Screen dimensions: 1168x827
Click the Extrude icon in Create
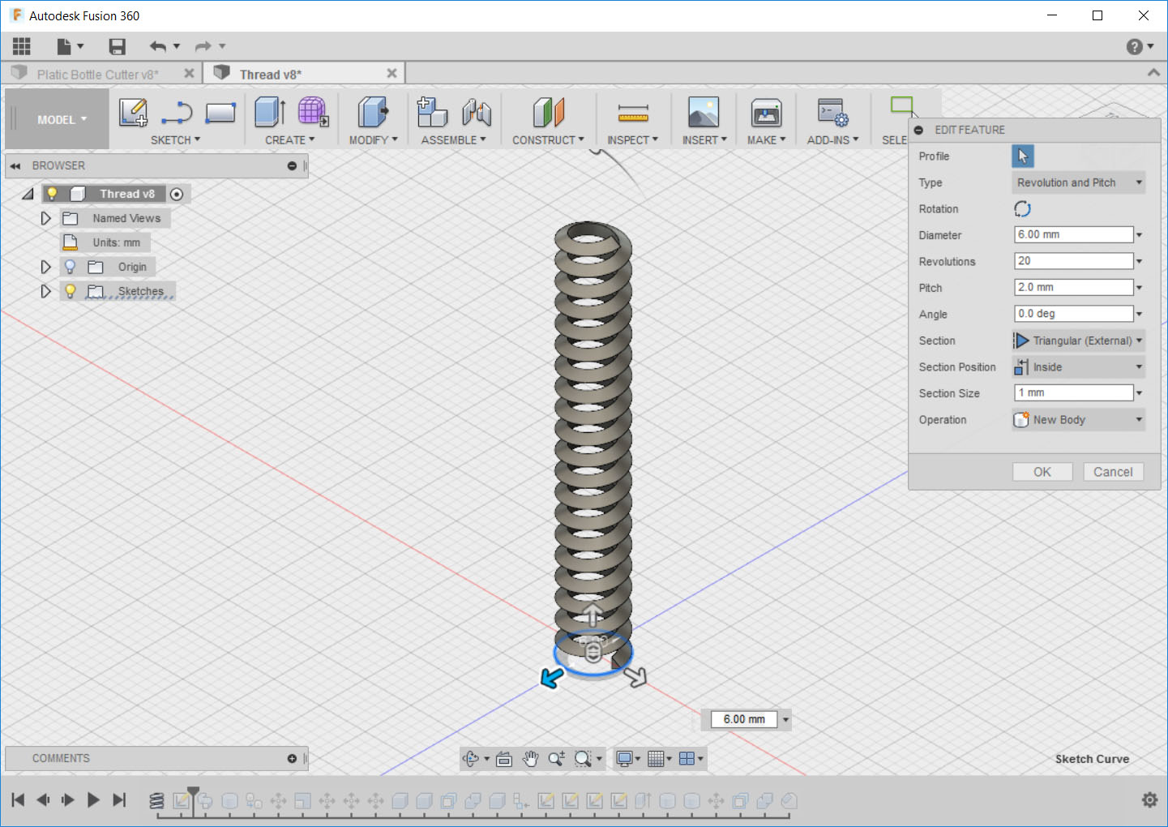click(270, 112)
